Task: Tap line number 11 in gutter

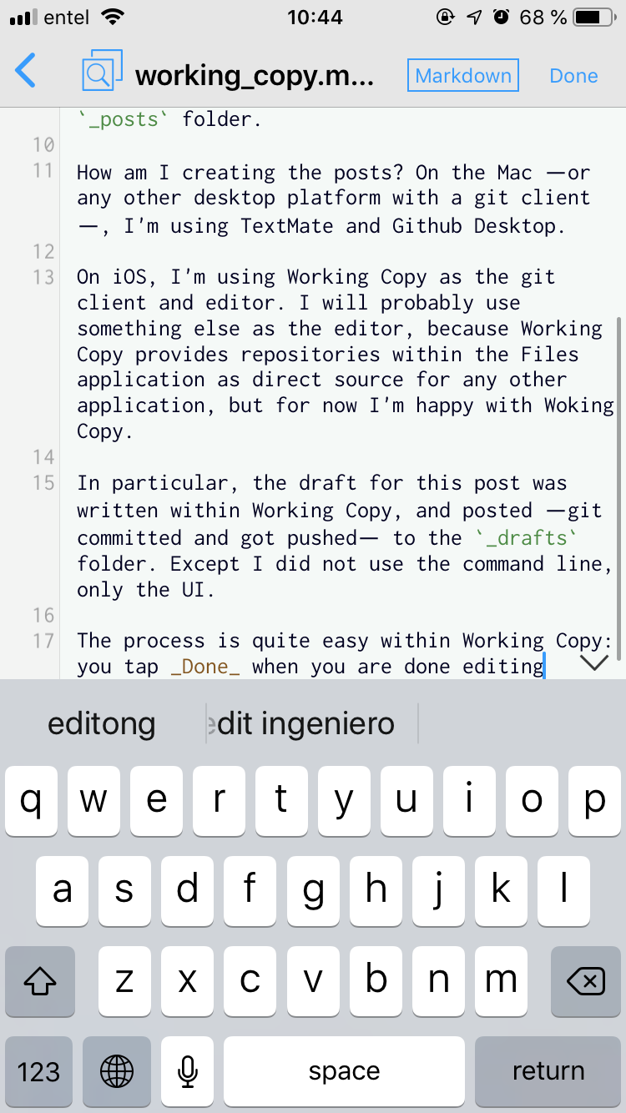Action: [43, 172]
